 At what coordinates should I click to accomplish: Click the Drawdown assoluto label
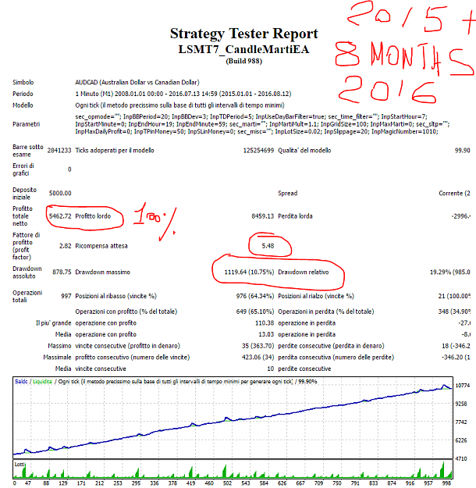[27, 272]
